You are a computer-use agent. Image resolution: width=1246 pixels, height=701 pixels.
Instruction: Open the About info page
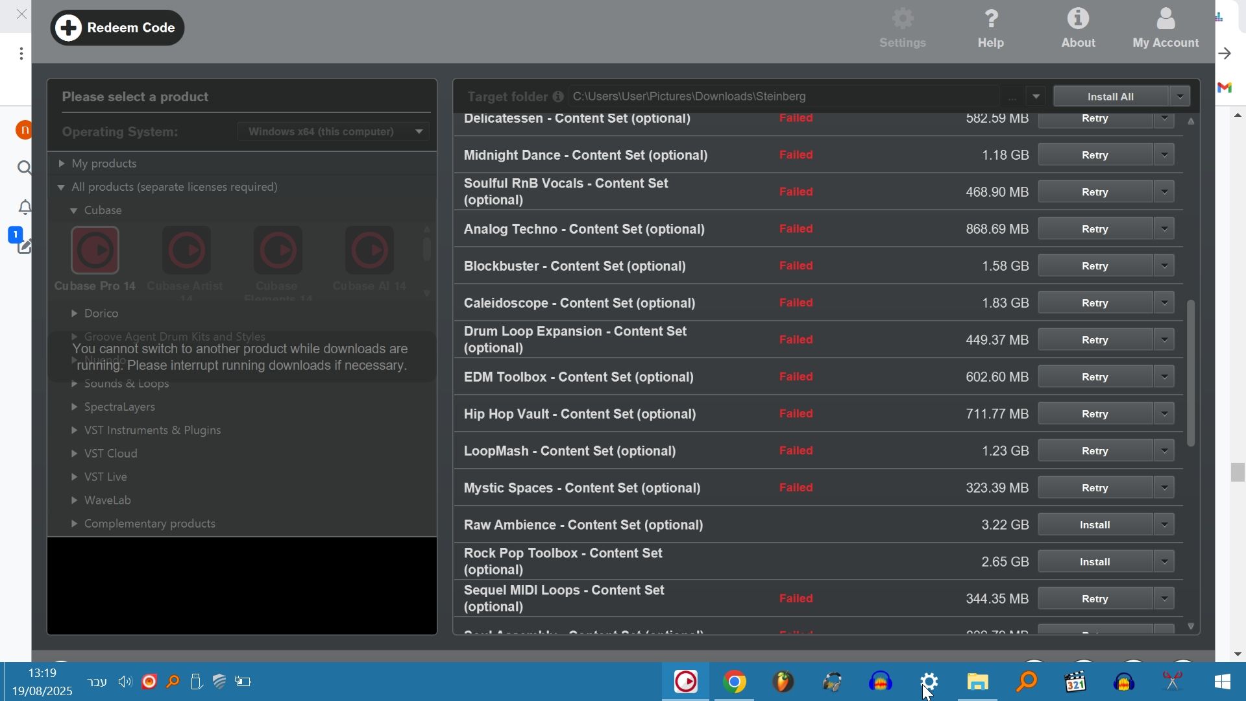[1078, 28]
